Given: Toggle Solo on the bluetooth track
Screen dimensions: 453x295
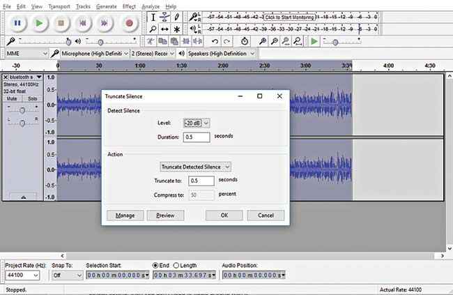Looking at the screenshot, I should coord(32,98).
